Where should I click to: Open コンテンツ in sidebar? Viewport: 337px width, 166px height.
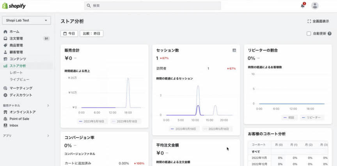click(x=18, y=59)
